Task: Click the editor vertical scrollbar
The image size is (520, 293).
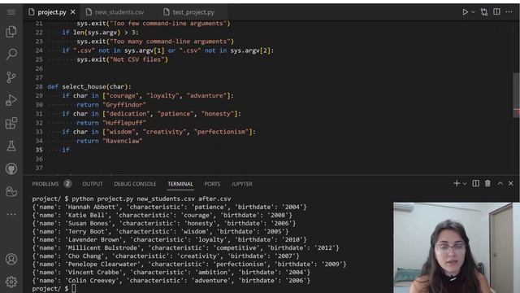Action: (x=517, y=94)
